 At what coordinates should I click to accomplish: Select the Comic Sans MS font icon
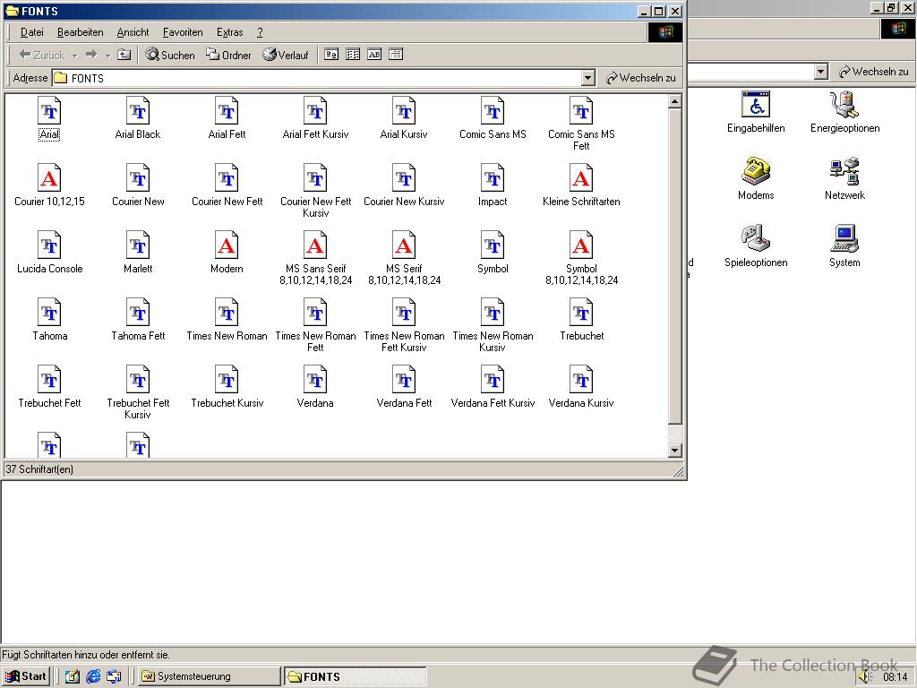[493, 110]
